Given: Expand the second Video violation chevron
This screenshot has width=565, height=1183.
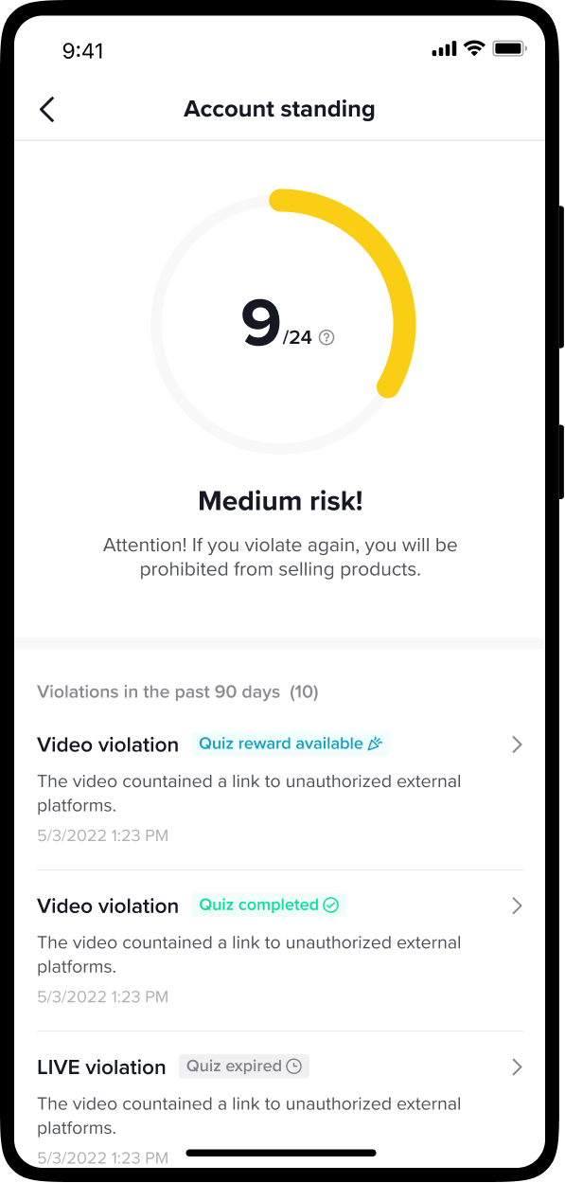Looking at the screenshot, I should coord(517,905).
